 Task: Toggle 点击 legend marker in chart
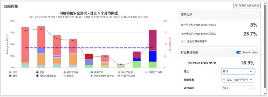click(10, 72)
